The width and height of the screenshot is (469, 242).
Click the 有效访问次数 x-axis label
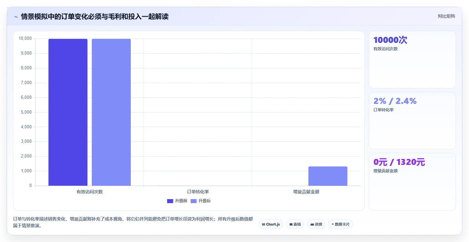pyautogui.click(x=90, y=192)
